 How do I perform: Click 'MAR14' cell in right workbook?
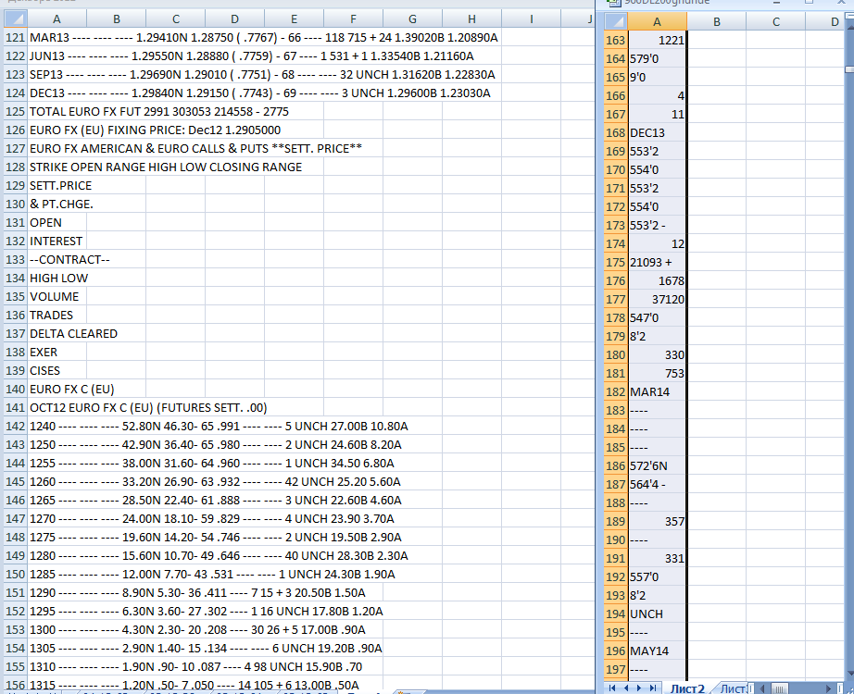coord(657,392)
